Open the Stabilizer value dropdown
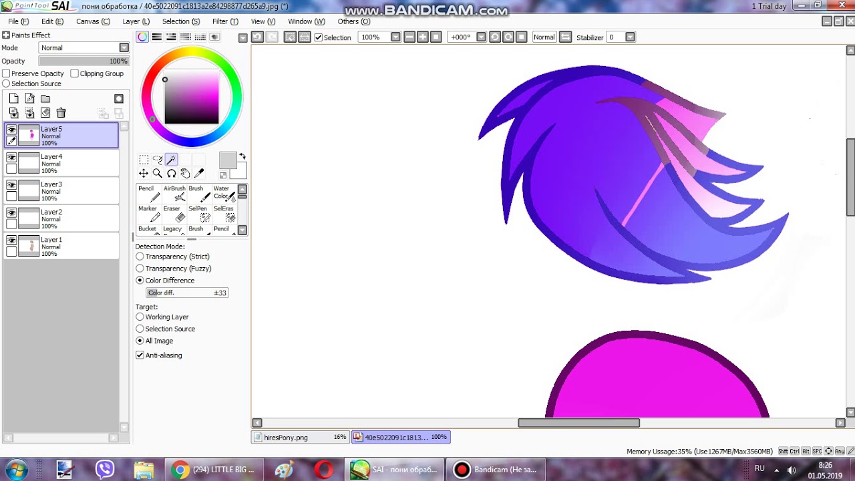This screenshot has width=855, height=481. [630, 37]
